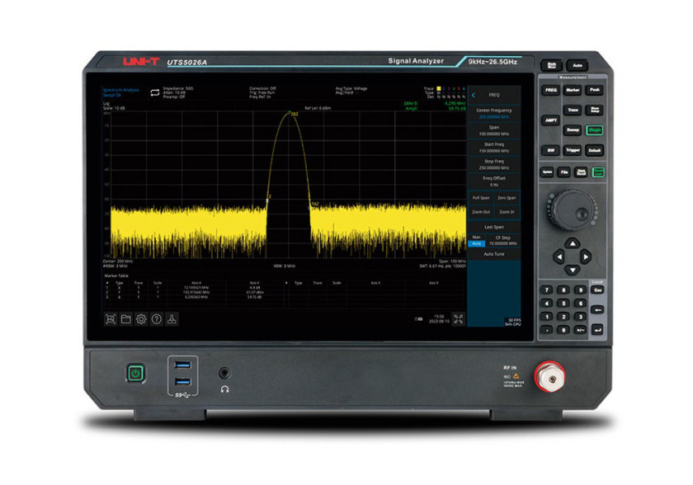
Task: Push the up arrow navigation key
Action: point(573,243)
